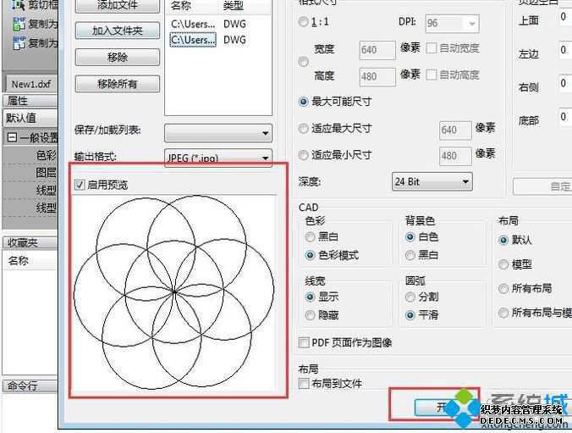The image size is (572, 433).
Task: Click the 高度 480 input field
Action: (x=377, y=77)
